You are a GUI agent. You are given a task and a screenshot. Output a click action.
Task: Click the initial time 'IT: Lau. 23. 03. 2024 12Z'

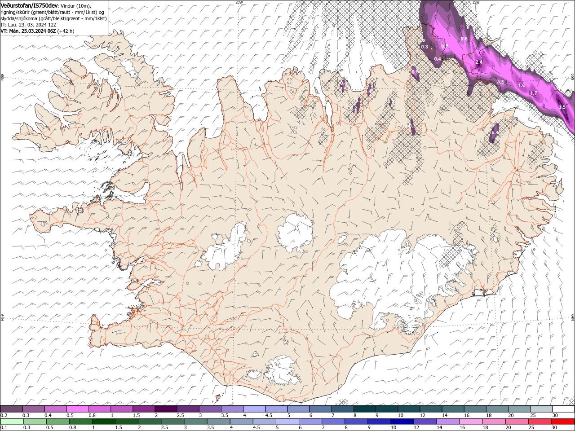28,25
